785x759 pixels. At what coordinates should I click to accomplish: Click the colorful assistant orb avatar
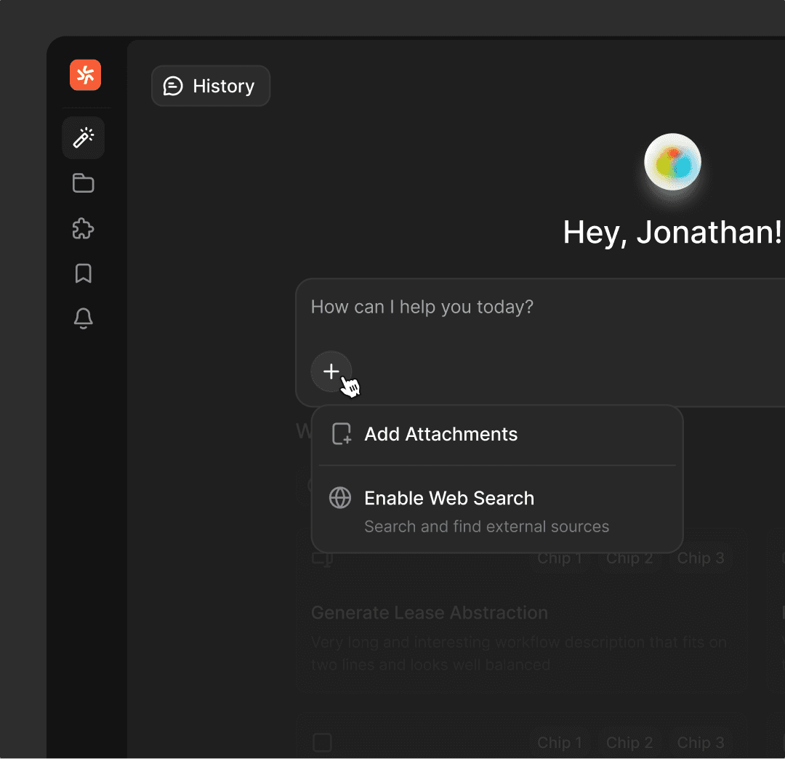[672, 161]
